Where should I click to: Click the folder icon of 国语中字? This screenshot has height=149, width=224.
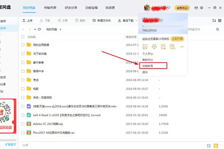click(29, 71)
